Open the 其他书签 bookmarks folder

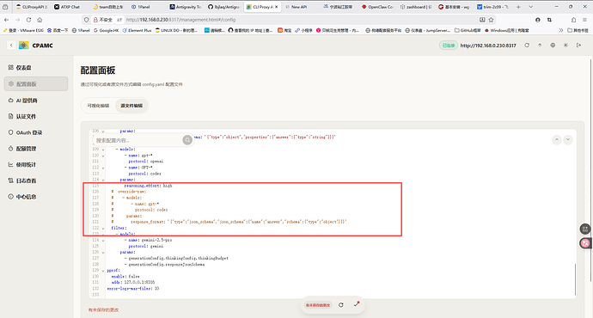(x=578, y=30)
